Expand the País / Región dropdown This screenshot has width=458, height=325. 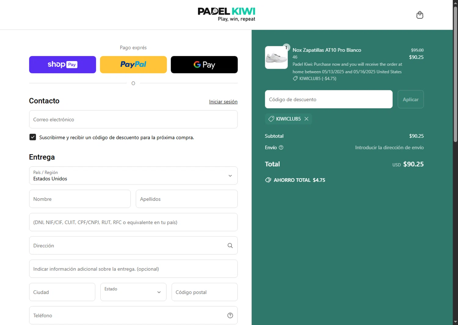(133, 175)
